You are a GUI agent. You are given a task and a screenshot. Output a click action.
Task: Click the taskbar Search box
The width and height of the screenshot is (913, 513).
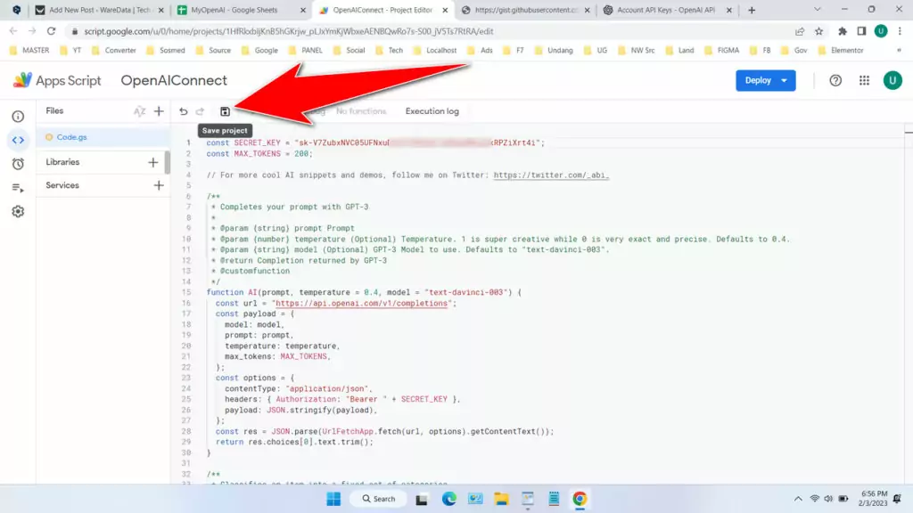(378, 499)
